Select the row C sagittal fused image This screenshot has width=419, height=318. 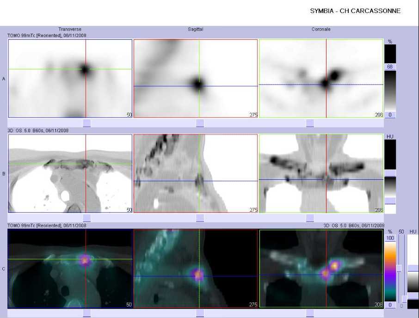coord(196,269)
